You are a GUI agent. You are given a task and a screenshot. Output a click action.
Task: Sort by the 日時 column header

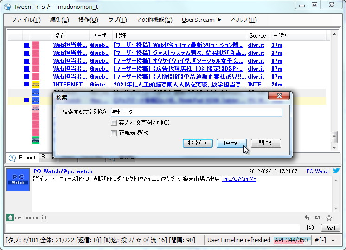pyautogui.click(x=298, y=36)
